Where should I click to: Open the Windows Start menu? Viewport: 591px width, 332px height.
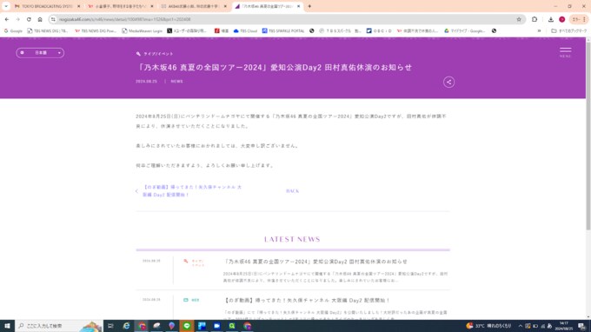7,326
